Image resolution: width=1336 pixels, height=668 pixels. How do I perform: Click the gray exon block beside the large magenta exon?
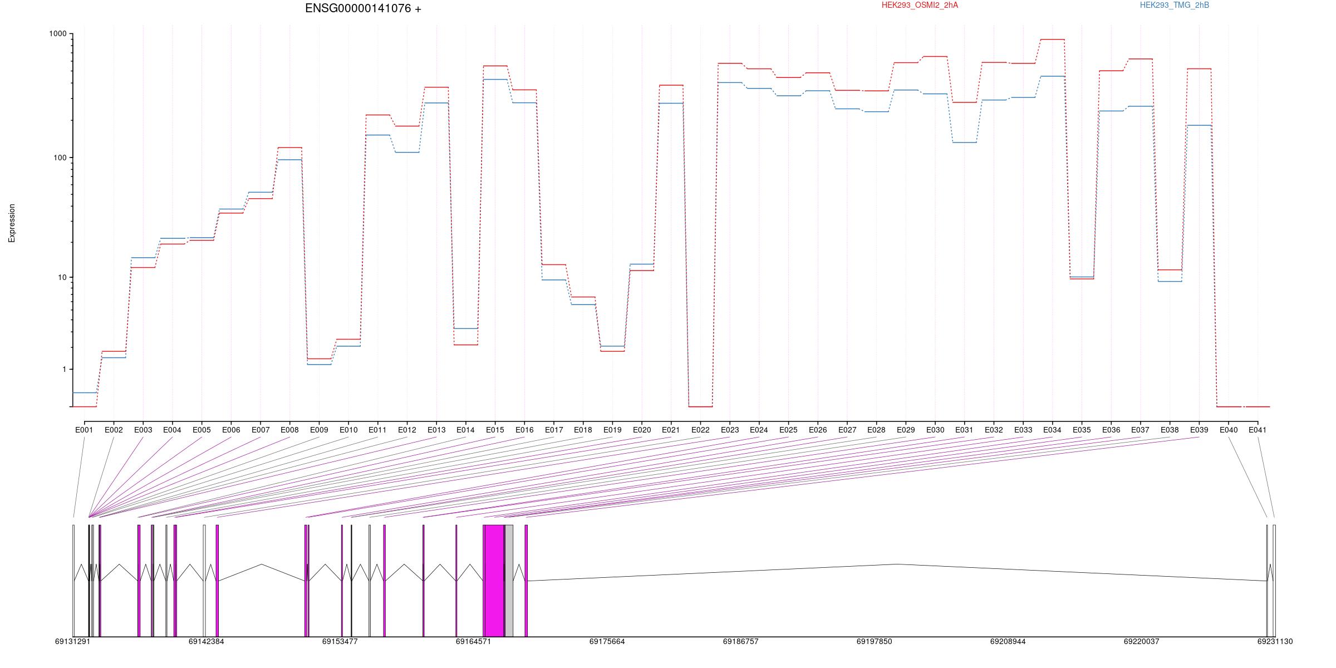pos(509,581)
